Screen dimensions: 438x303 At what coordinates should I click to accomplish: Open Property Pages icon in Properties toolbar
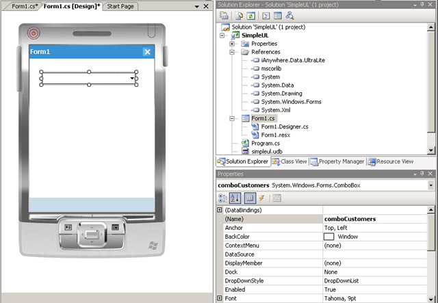point(276,198)
